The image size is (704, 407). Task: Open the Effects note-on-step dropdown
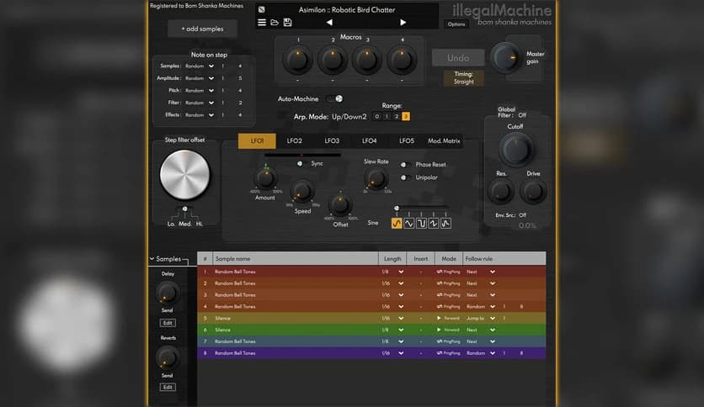click(x=211, y=114)
